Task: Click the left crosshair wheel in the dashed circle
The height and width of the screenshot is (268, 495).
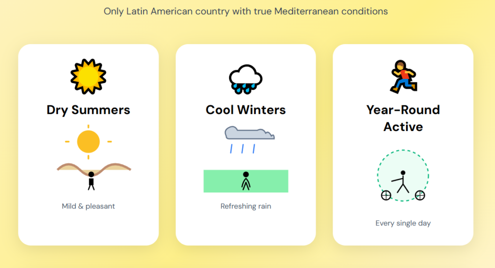Action: [386, 195]
